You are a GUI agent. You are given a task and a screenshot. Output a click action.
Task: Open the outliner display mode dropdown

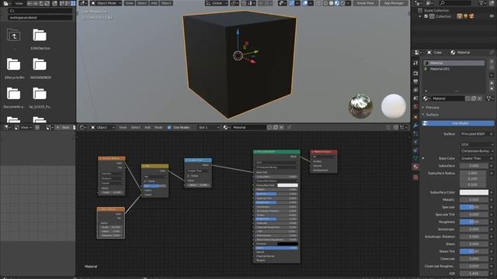tap(429, 3)
